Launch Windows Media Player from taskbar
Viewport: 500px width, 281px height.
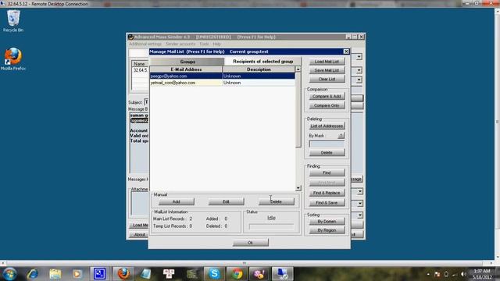coord(77,274)
